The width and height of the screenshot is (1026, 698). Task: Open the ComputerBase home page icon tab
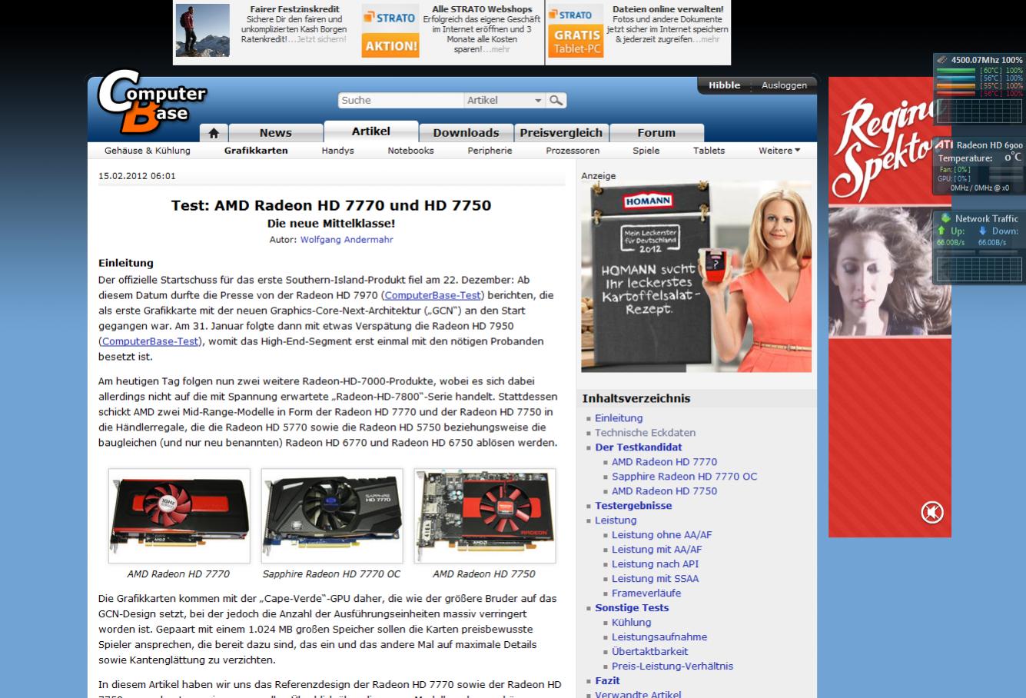coord(214,133)
